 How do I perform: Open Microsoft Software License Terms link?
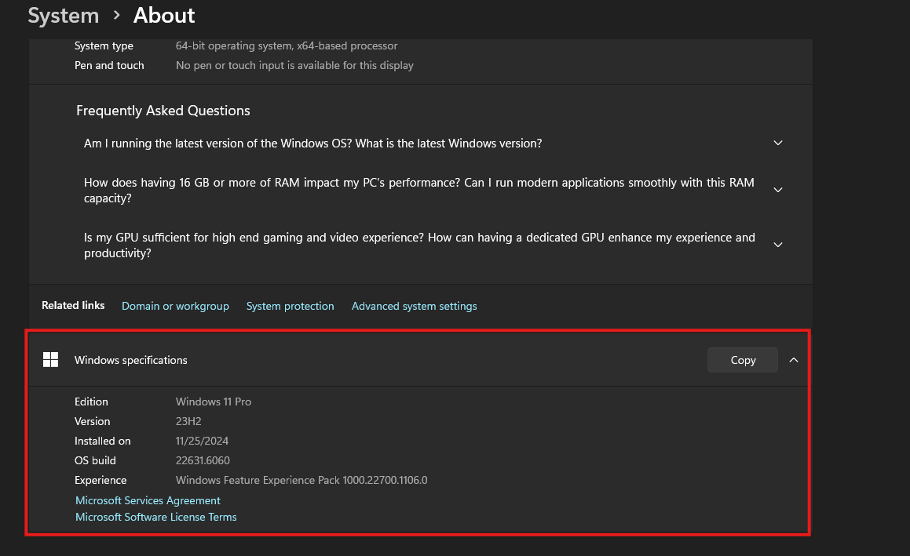click(x=155, y=517)
